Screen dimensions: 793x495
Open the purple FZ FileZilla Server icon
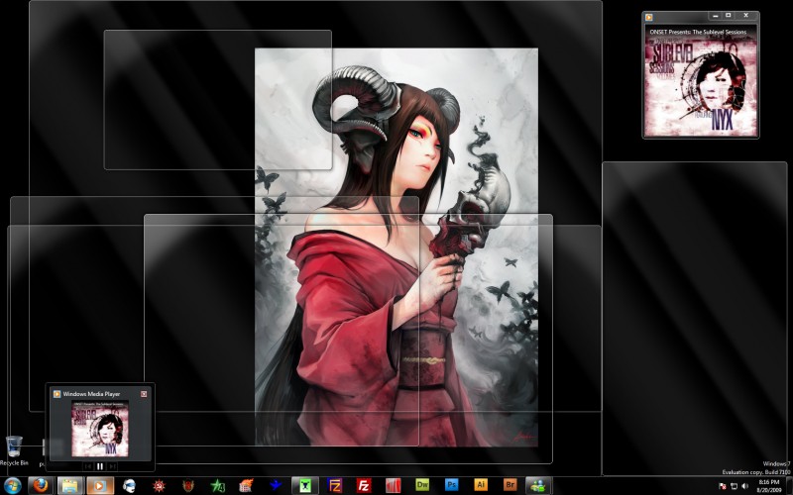[334, 486]
